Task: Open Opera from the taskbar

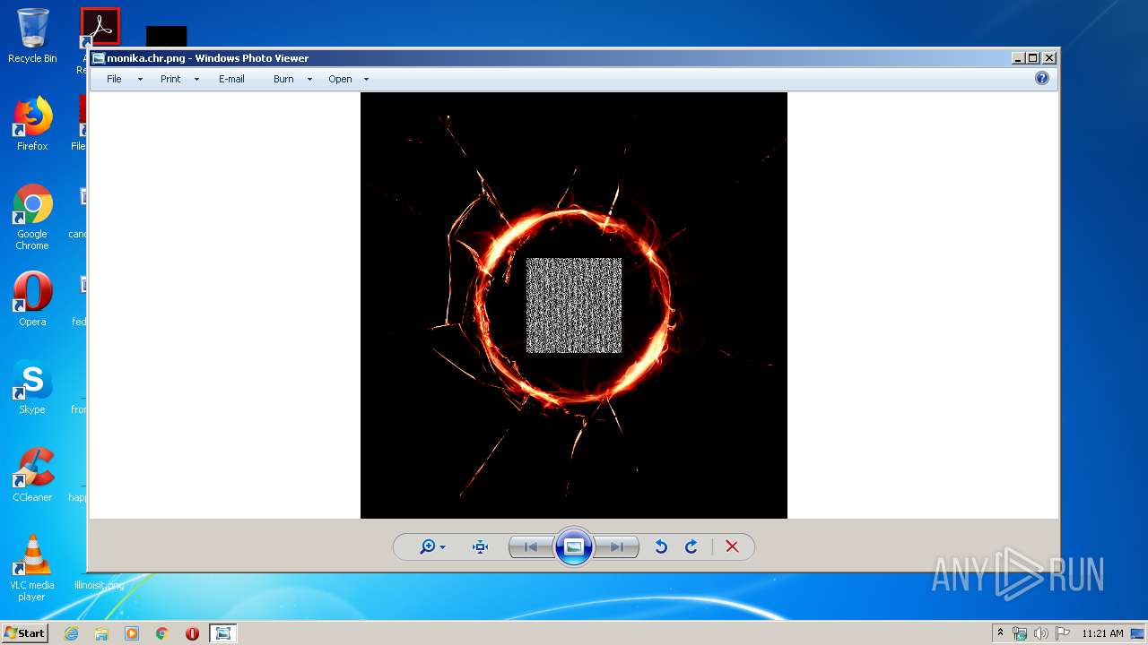Action: [192, 633]
